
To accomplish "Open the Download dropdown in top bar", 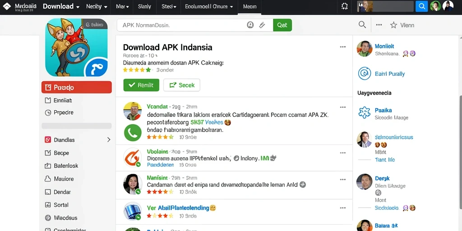I will tap(61, 6).
